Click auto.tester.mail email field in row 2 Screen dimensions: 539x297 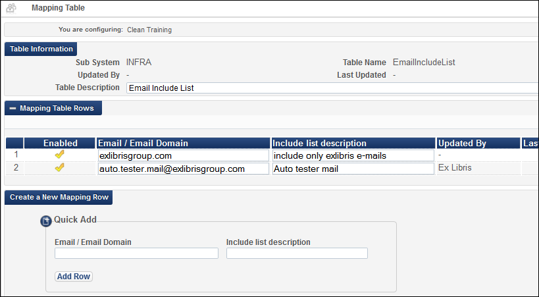(x=183, y=169)
